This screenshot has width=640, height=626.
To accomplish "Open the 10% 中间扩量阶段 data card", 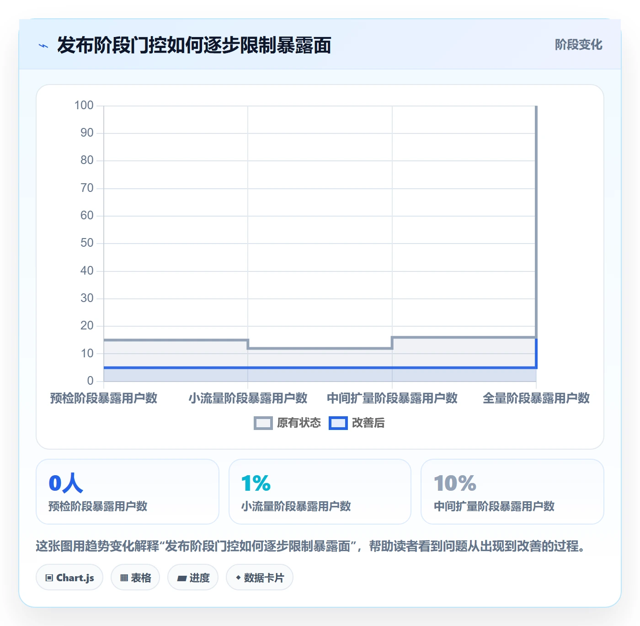I will pos(512,492).
